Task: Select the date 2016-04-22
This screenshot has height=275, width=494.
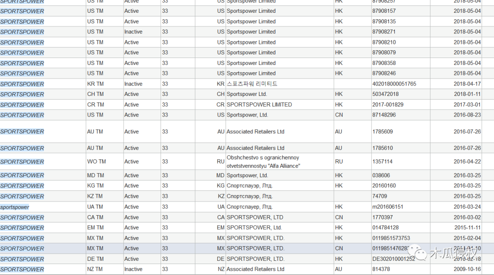Action: click(x=467, y=161)
